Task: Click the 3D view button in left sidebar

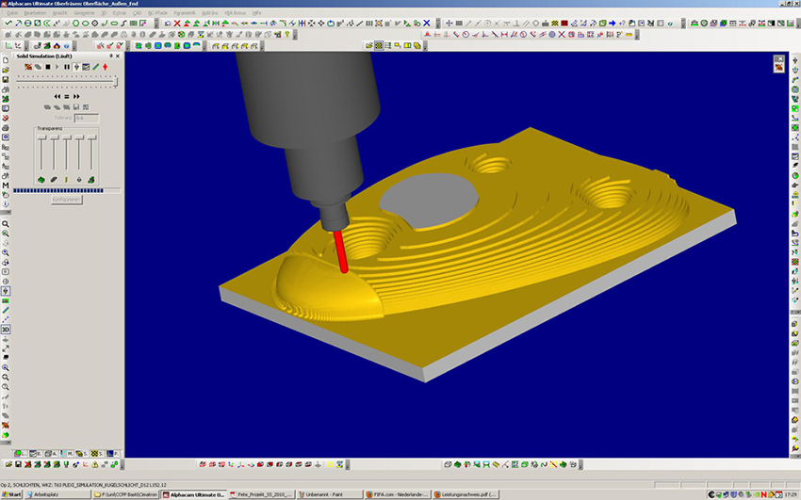Action: [x=6, y=330]
